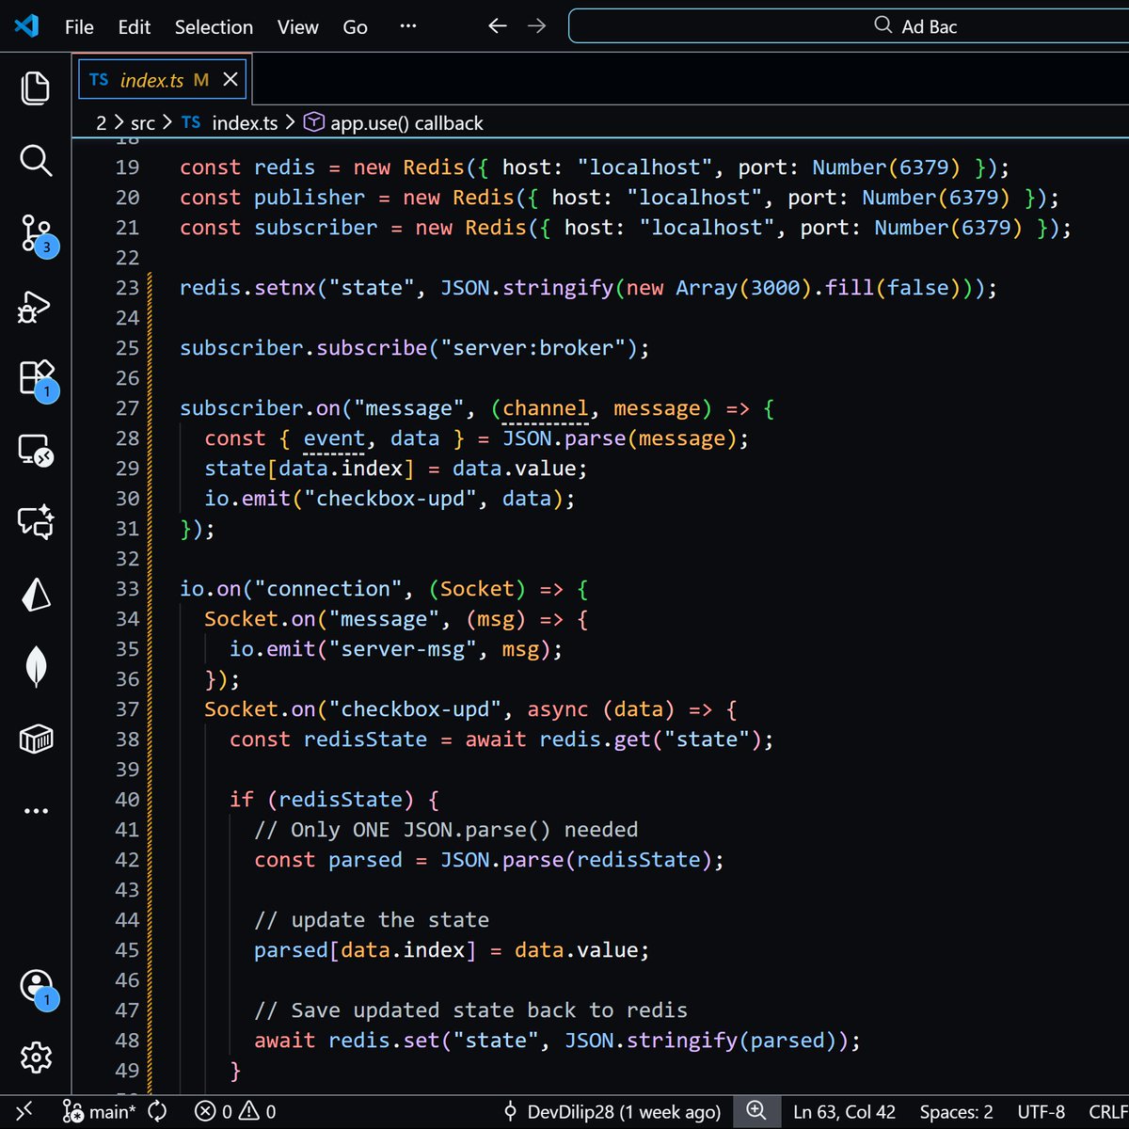The height and width of the screenshot is (1129, 1129).
Task: Select src in the breadcrumb
Action: (142, 123)
